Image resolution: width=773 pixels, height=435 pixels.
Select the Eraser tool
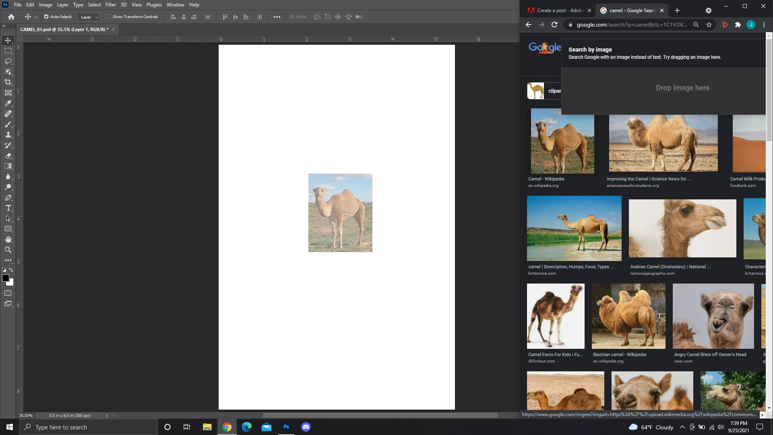[x=8, y=155]
